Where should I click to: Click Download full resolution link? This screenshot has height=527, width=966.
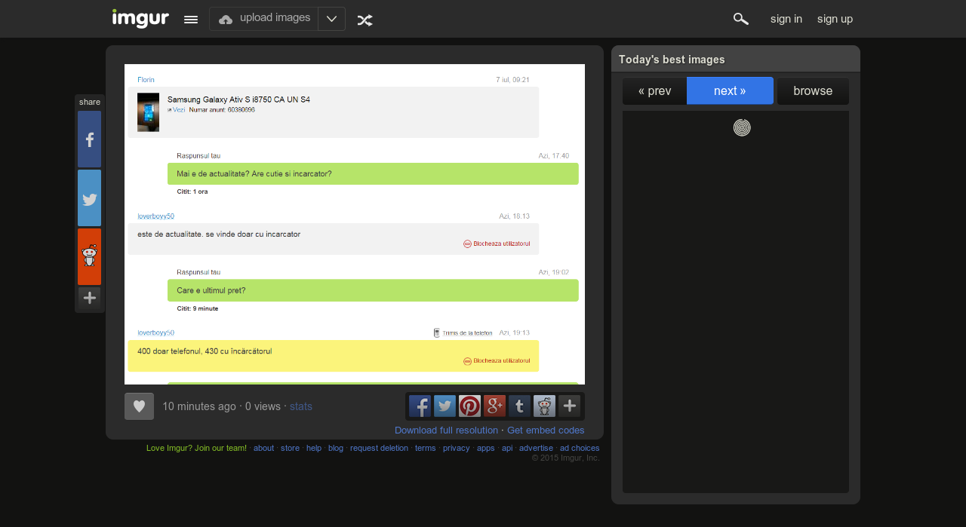pos(446,430)
